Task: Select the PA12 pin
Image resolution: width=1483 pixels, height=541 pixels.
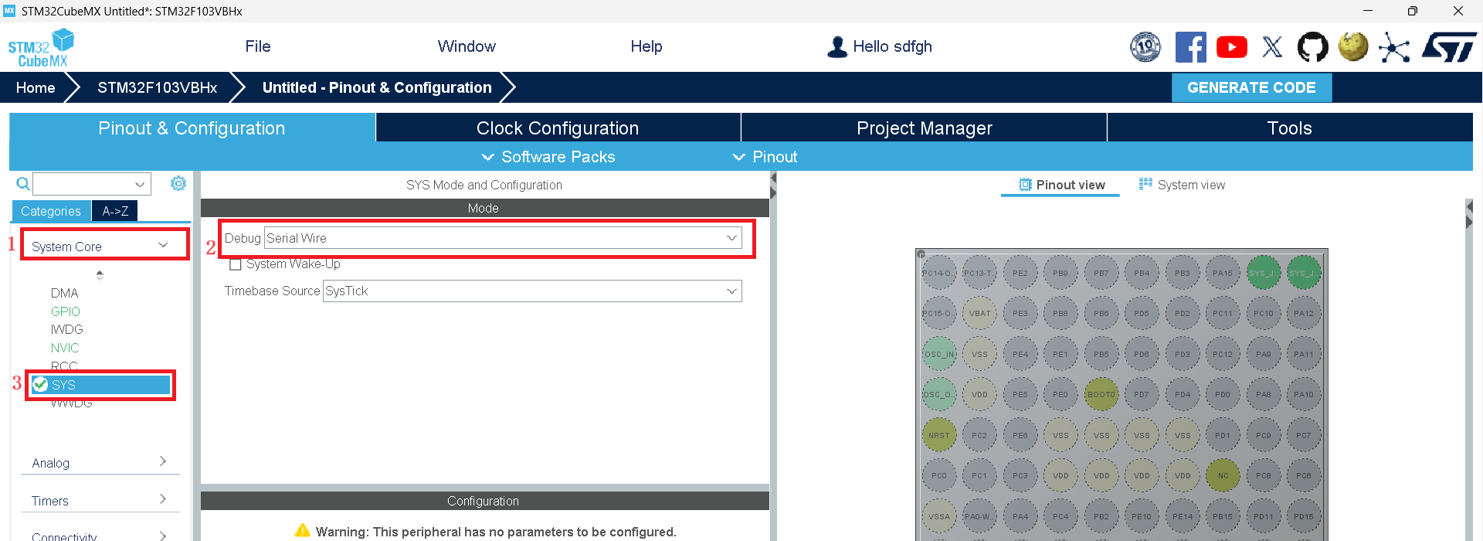Action: coord(1303,313)
